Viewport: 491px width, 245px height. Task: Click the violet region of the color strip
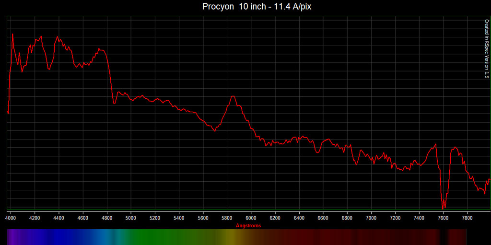(17, 236)
